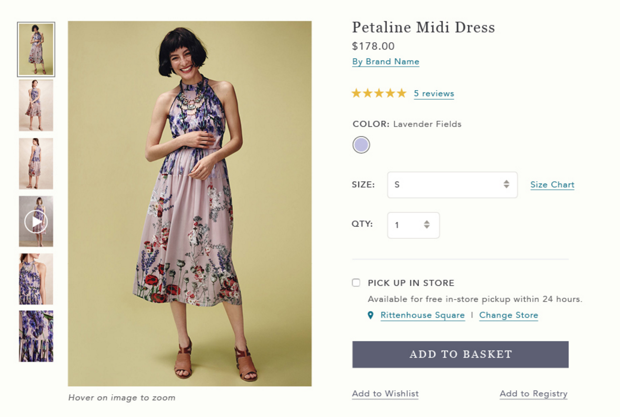620x417 pixels.
Task: Open the Size Chart link
Action: 552,184
